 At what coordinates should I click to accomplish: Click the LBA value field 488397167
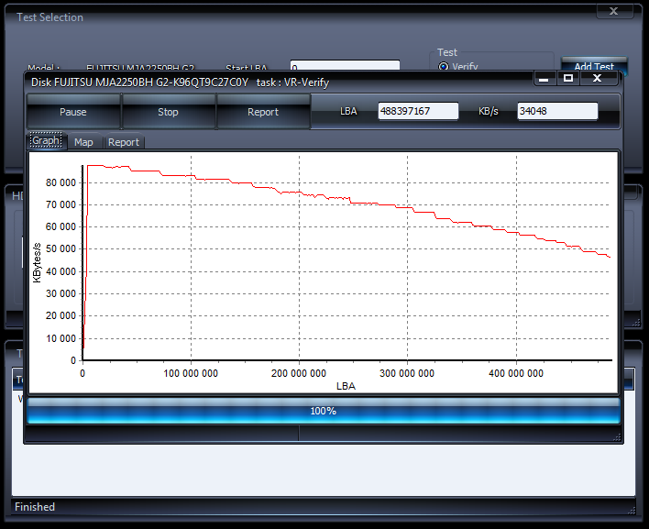tap(418, 111)
